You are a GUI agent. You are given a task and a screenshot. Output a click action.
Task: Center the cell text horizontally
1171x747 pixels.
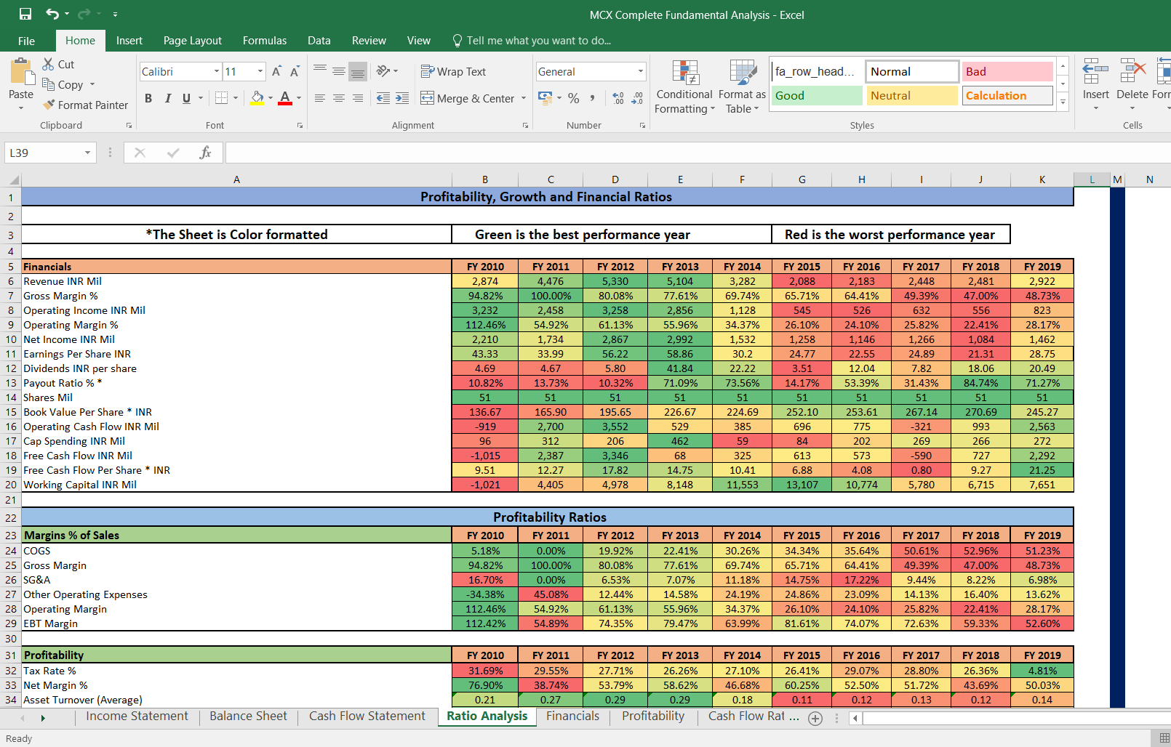point(338,98)
